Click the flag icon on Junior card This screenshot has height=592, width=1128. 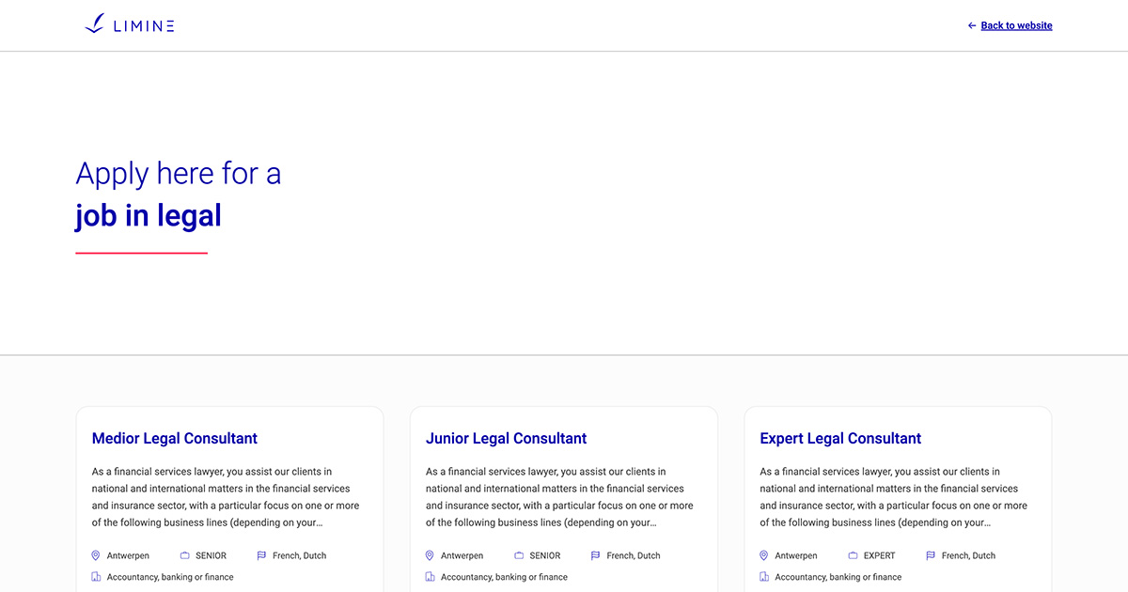[596, 555]
